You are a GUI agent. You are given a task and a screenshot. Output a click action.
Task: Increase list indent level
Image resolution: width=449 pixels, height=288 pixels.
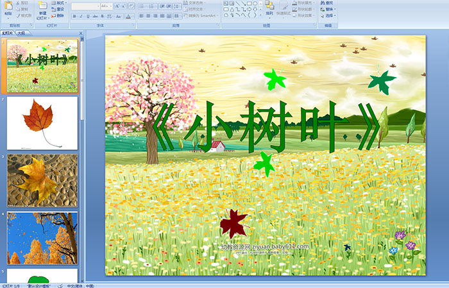[x=169, y=6]
